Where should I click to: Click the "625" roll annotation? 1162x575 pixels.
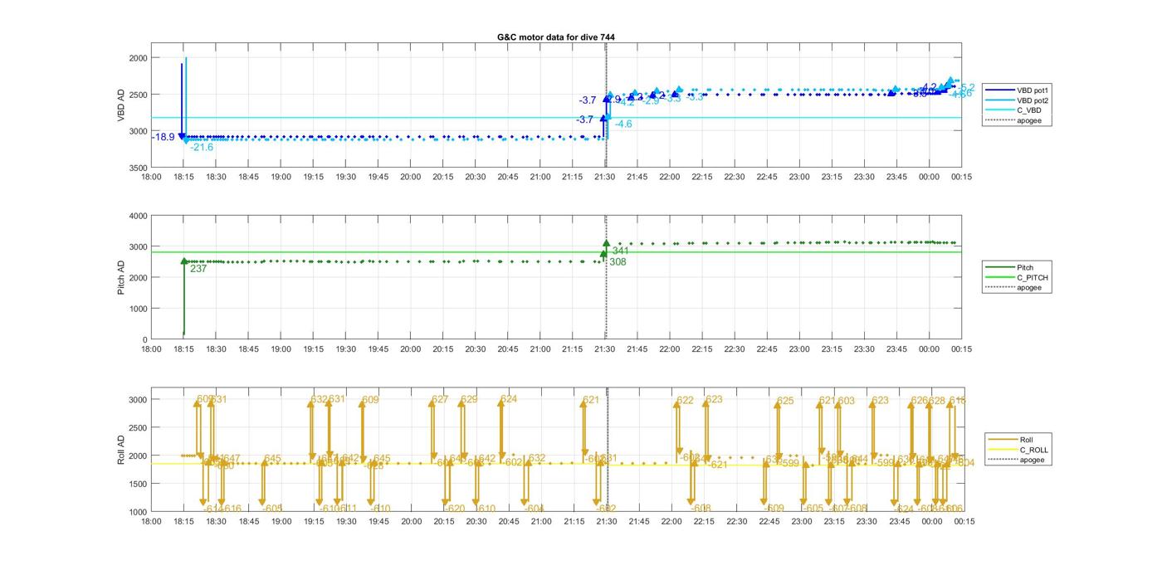785,402
